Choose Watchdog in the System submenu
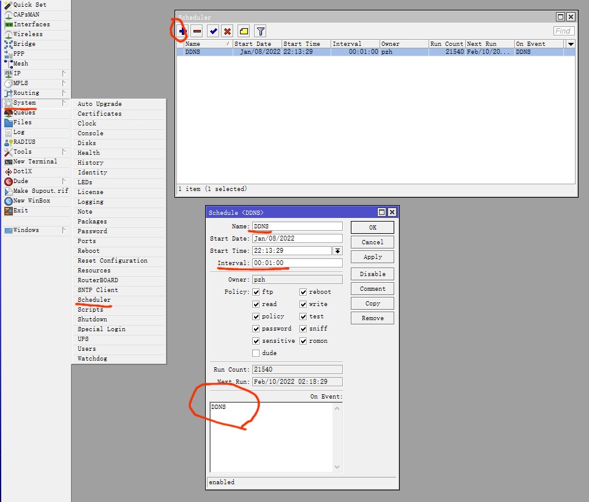The image size is (589, 502). [92, 359]
